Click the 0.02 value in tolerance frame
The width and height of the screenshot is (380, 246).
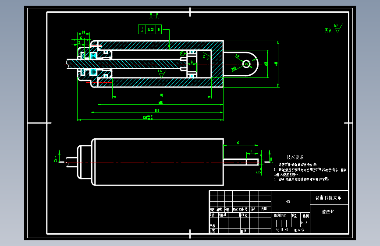click(151, 29)
